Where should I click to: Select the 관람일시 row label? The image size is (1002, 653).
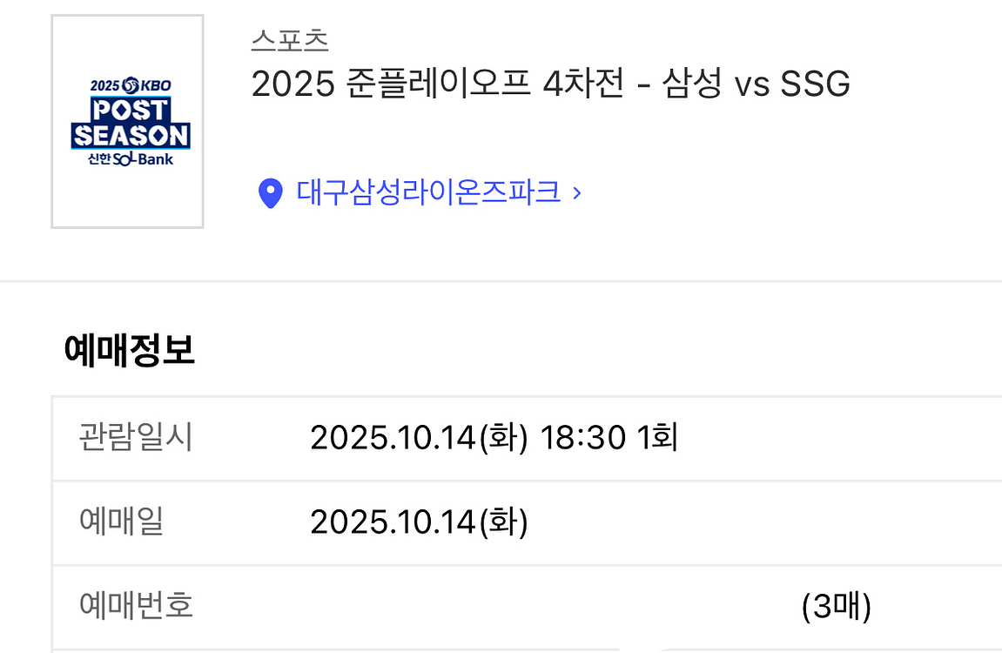[136, 437]
